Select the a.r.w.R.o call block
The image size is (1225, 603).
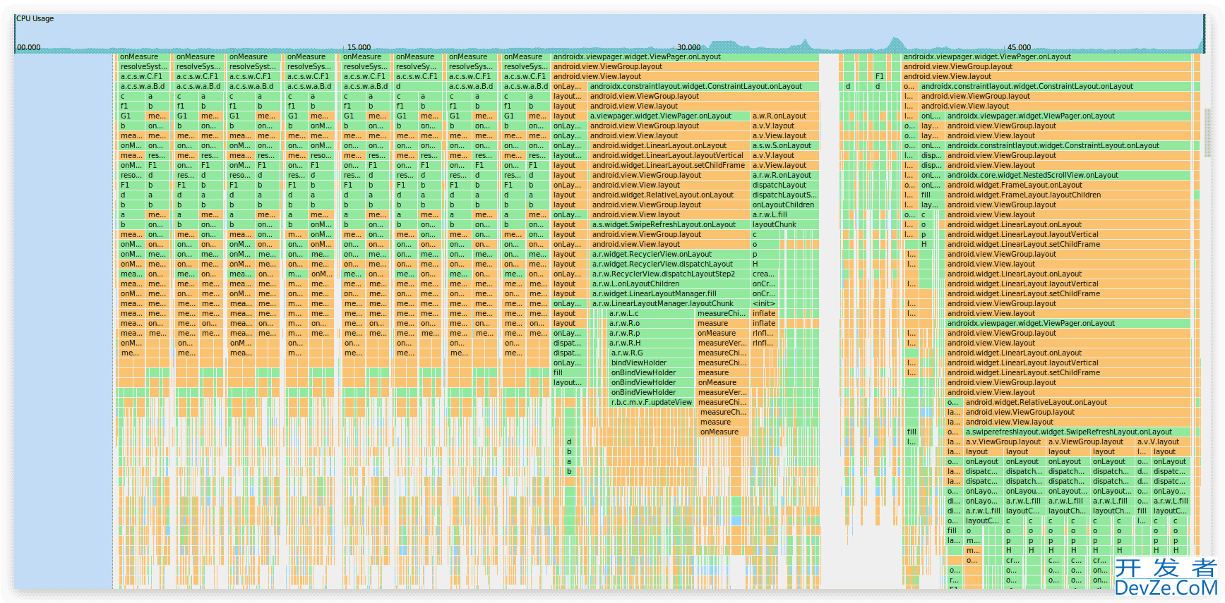point(650,323)
